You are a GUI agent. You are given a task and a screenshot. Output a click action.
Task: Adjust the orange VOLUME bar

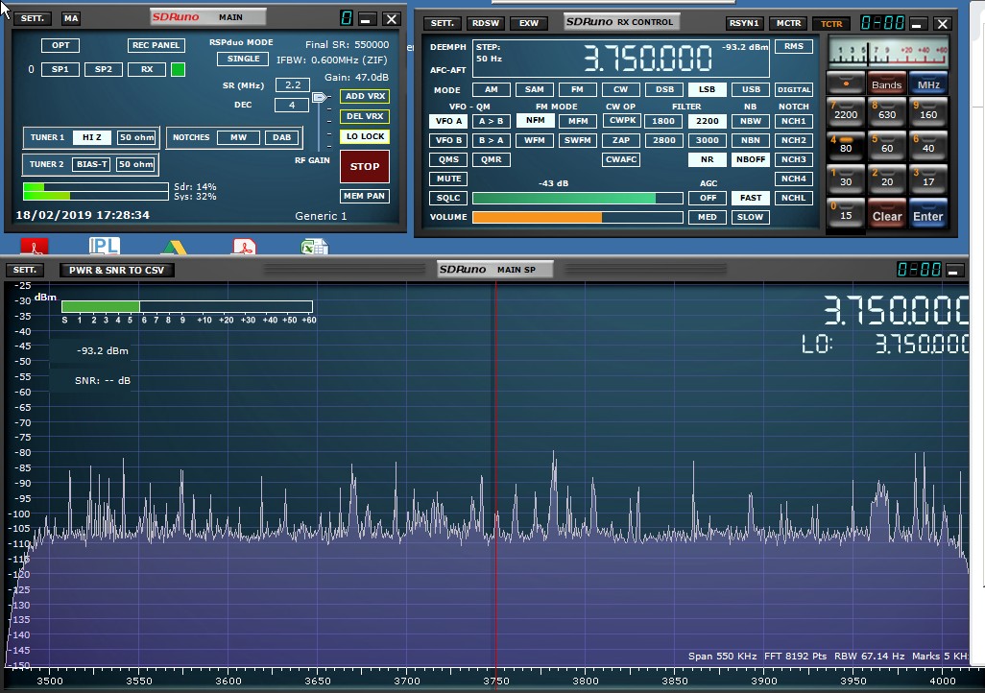pyautogui.click(x=577, y=217)
